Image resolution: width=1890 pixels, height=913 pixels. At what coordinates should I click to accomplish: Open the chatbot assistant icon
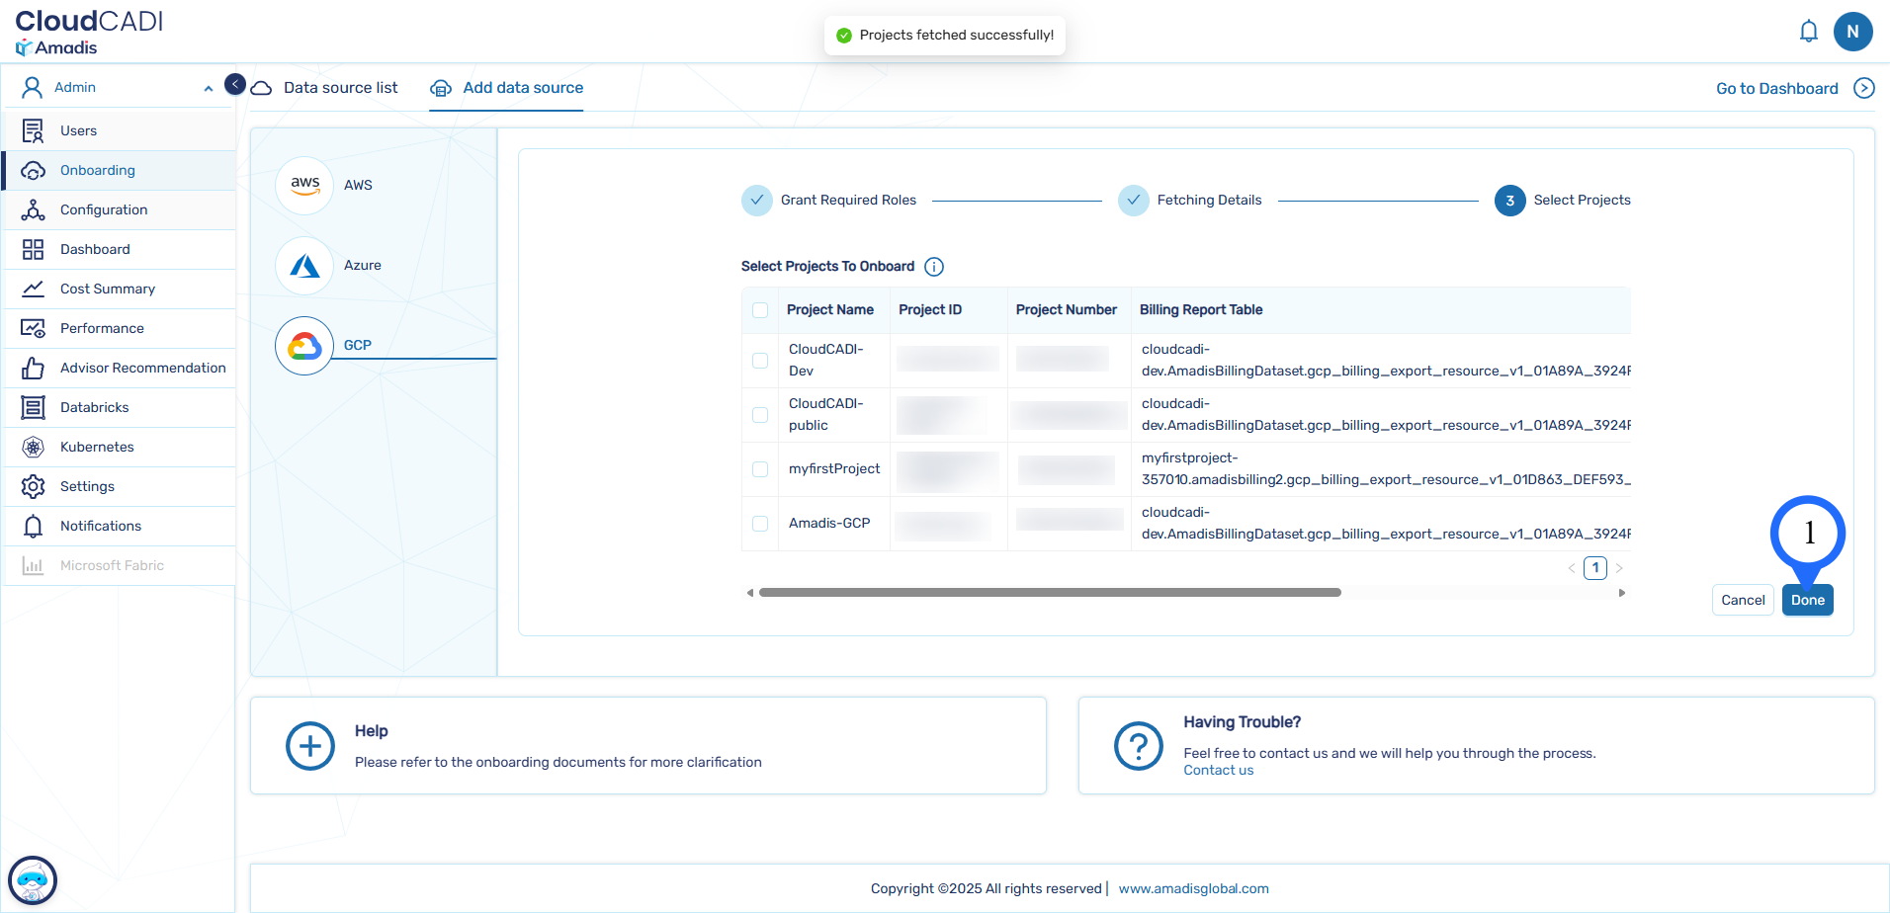pyautogui.click(x=33, y=879)
